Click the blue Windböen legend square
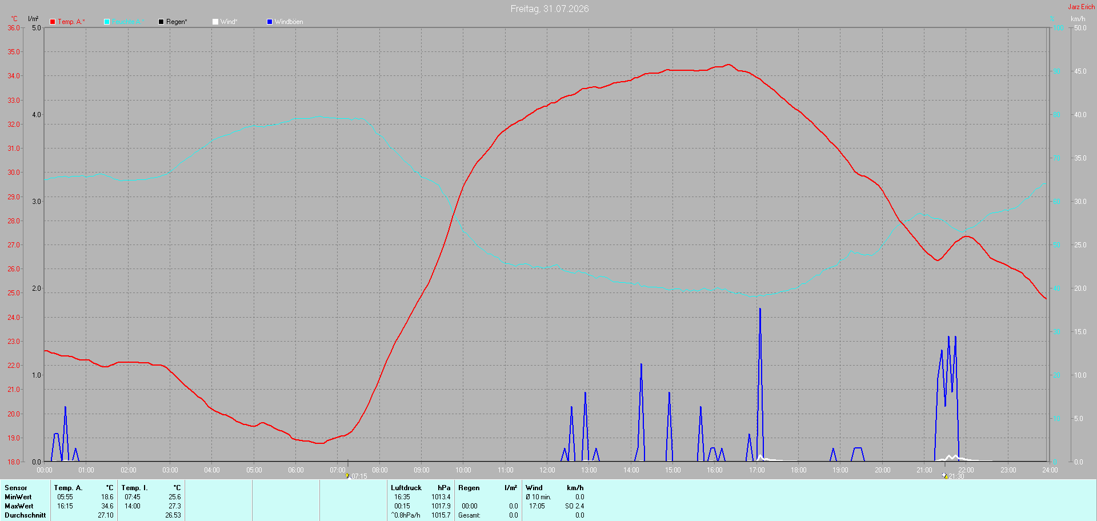The image size is (1097, 521). point(270,22)
